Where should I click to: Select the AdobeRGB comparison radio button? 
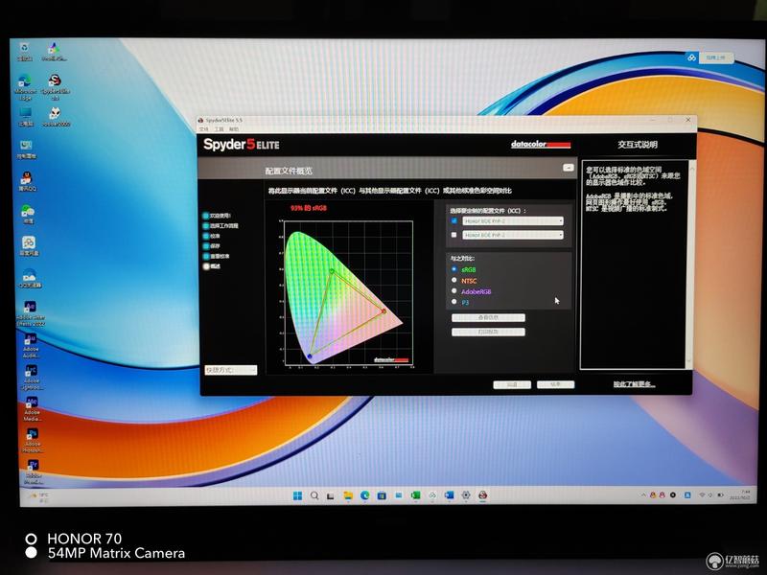pos(453,291)
